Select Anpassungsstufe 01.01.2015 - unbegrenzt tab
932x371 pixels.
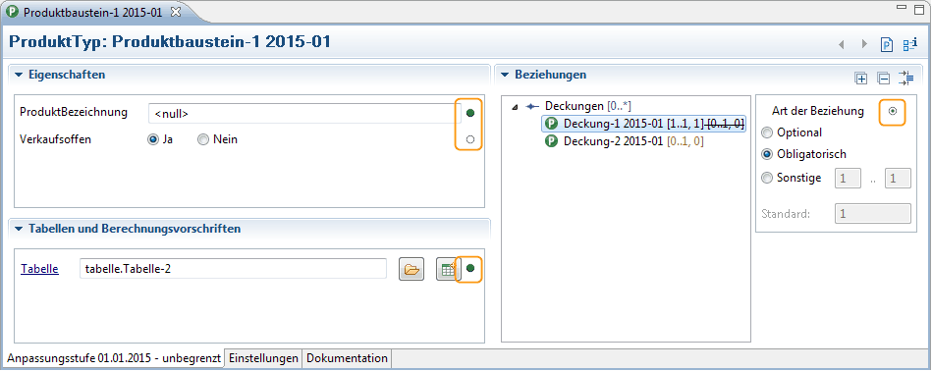click(114, 358)
